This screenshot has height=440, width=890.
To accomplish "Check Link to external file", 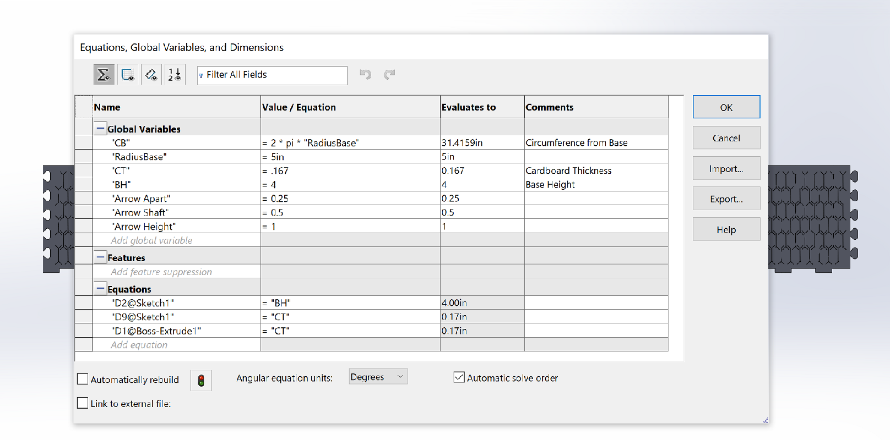I will coord(83,403).
